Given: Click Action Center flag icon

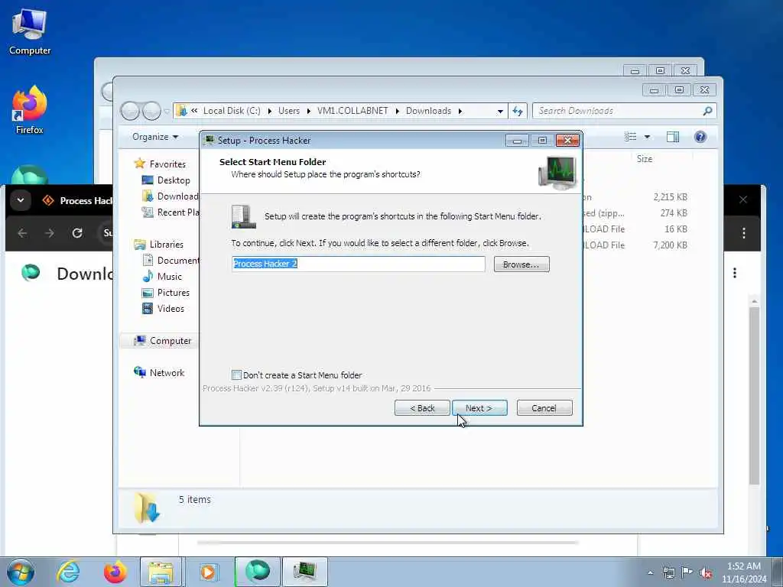Looking at the screenshot, I should pyautogui.click(x=687, y=572).
